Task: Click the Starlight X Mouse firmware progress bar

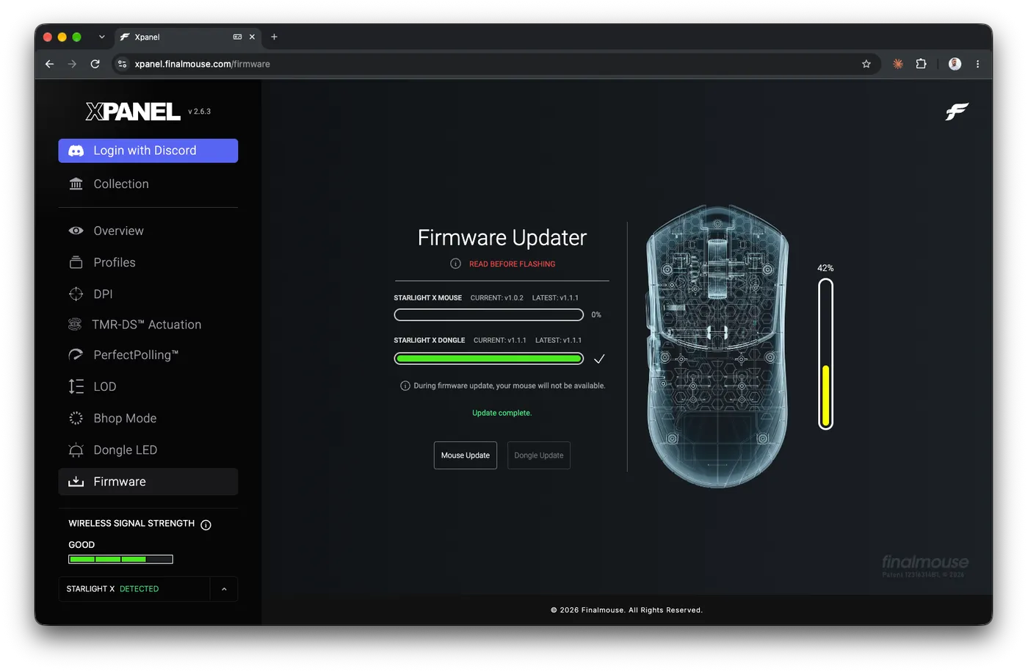Action: [x=489, y=315]
